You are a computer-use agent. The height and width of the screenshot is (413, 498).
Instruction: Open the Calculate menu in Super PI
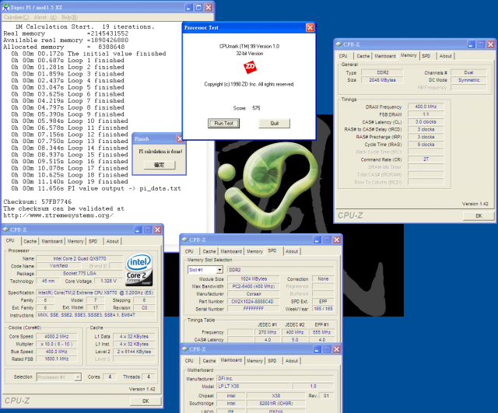pyautogui.click(x=16, y=17)
